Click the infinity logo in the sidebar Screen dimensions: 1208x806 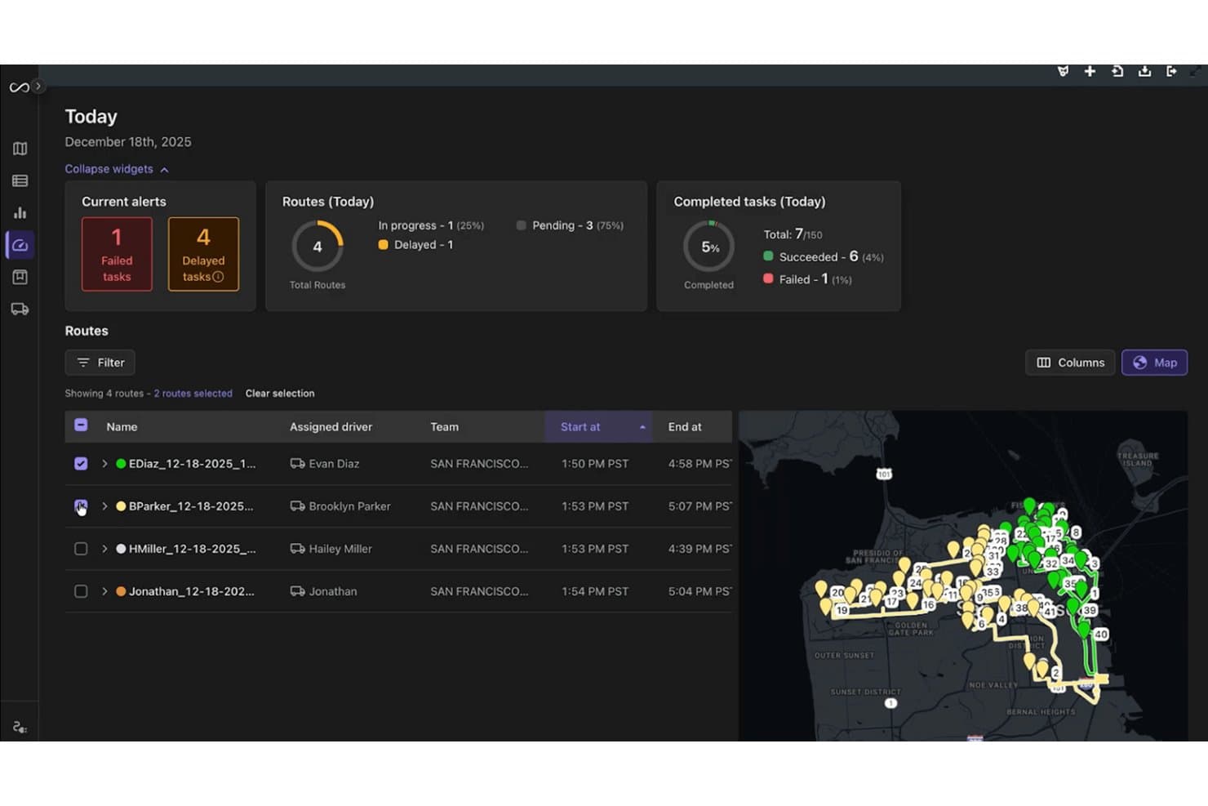(x=19, y=87)
